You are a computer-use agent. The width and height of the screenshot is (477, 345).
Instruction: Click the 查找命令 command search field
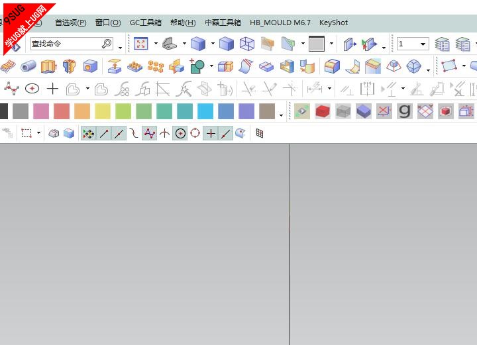coord(72,44)
